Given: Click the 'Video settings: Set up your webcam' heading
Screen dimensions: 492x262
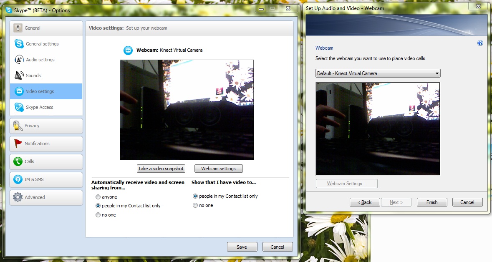Looking at the screenshot, I should click(128, 28).
